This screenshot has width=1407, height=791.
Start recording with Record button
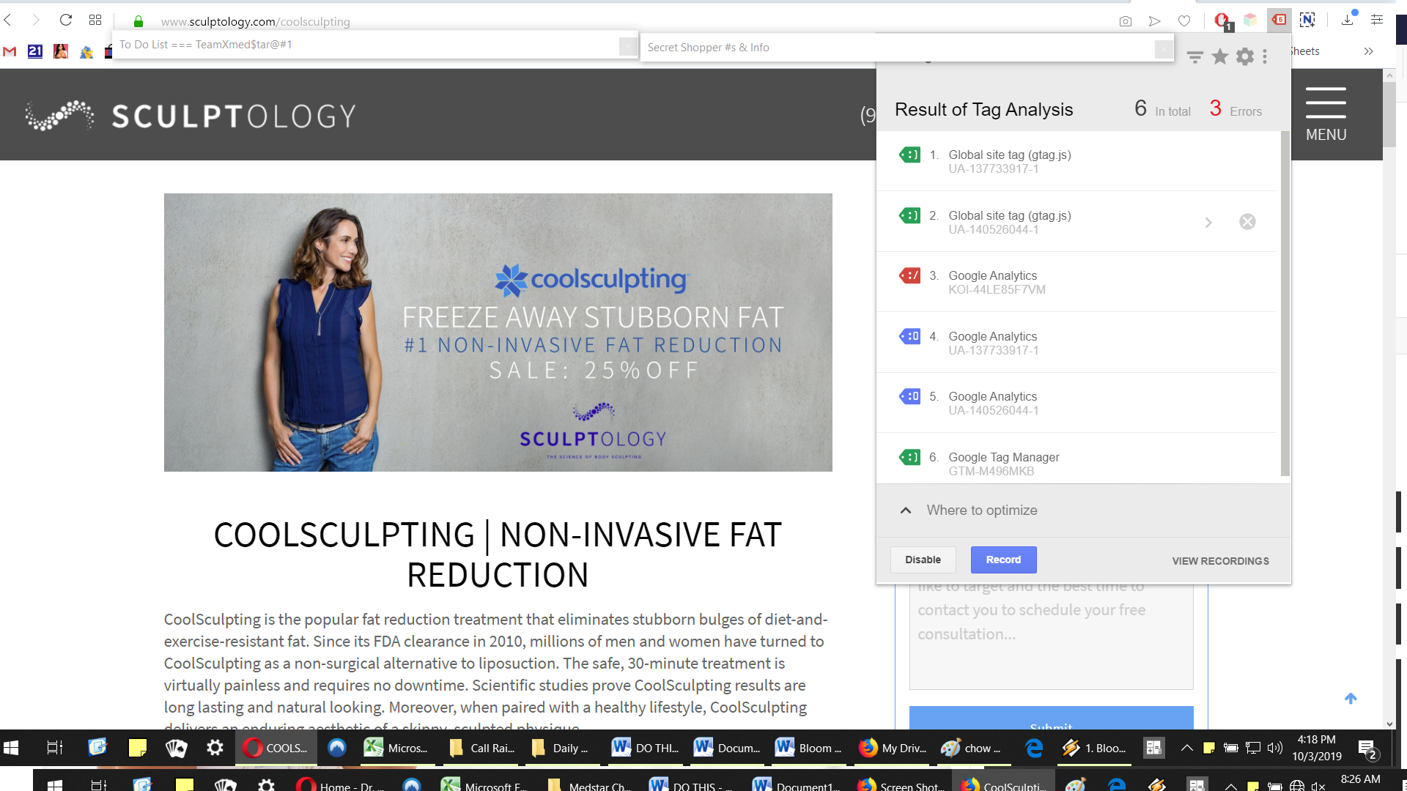(1003, 560)
